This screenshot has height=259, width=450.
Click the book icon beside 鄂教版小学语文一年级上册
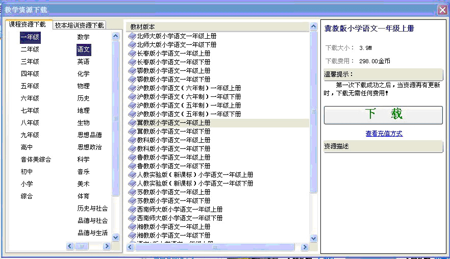point(132,71)
